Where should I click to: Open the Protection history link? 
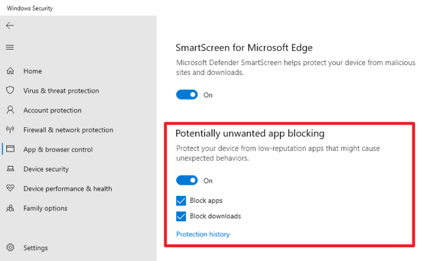pos(203,235)
